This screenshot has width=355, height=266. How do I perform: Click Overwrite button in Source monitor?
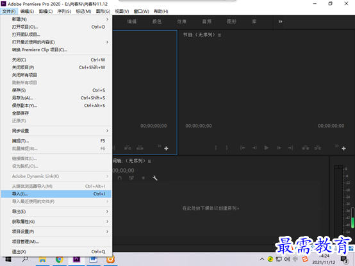[140, 148]
